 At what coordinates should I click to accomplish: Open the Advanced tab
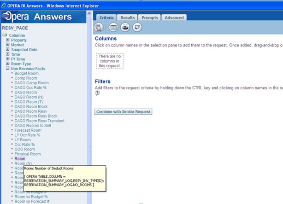[174, 17]
